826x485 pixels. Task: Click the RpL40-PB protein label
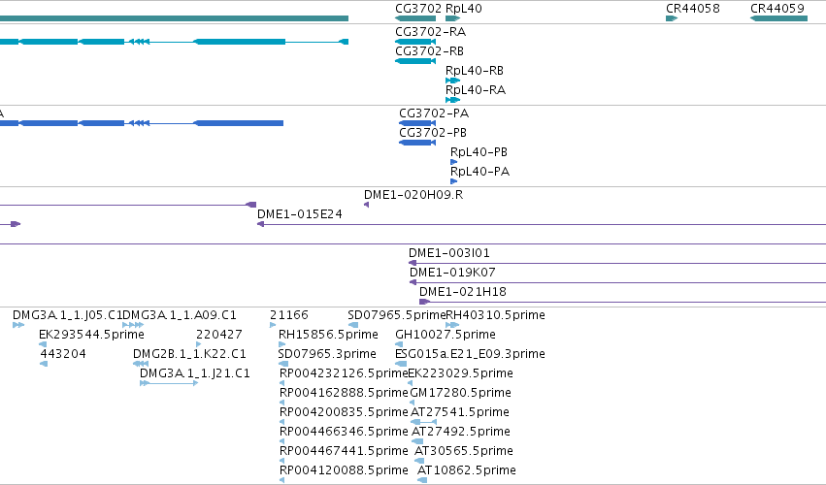[479, 152]
